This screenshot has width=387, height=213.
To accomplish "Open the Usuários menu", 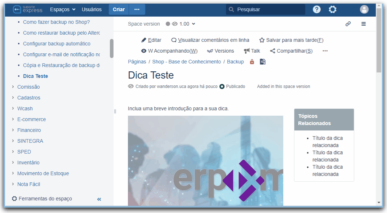I will 92,9.
